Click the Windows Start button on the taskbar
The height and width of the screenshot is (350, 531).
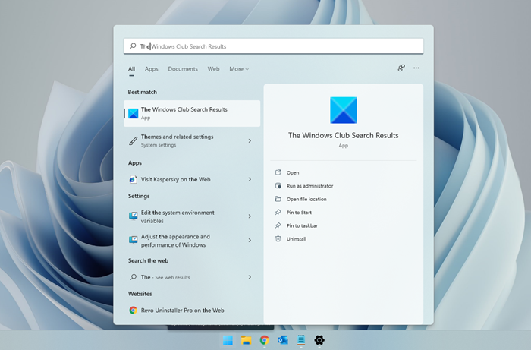[228, 340]
